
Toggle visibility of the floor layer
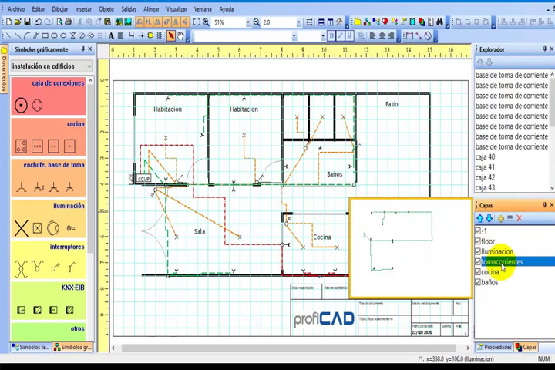pos(478,241)
